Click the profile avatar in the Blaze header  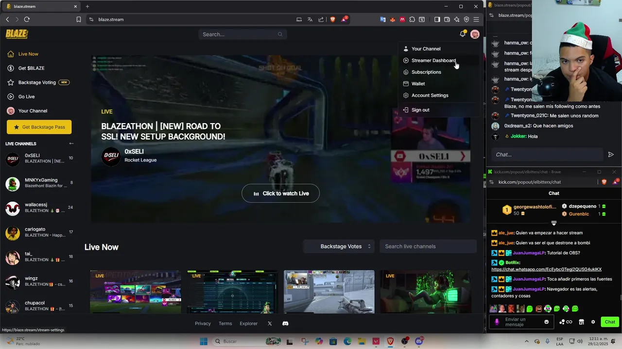(475, 34)
